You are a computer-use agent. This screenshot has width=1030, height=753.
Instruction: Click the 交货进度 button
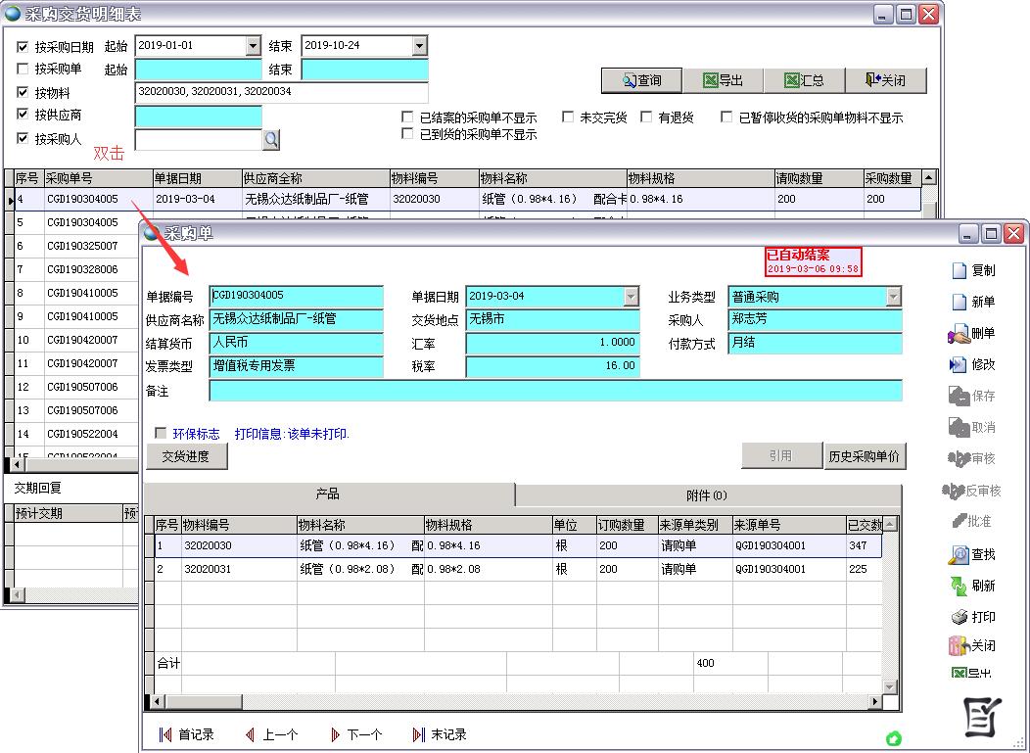(186, 456)
